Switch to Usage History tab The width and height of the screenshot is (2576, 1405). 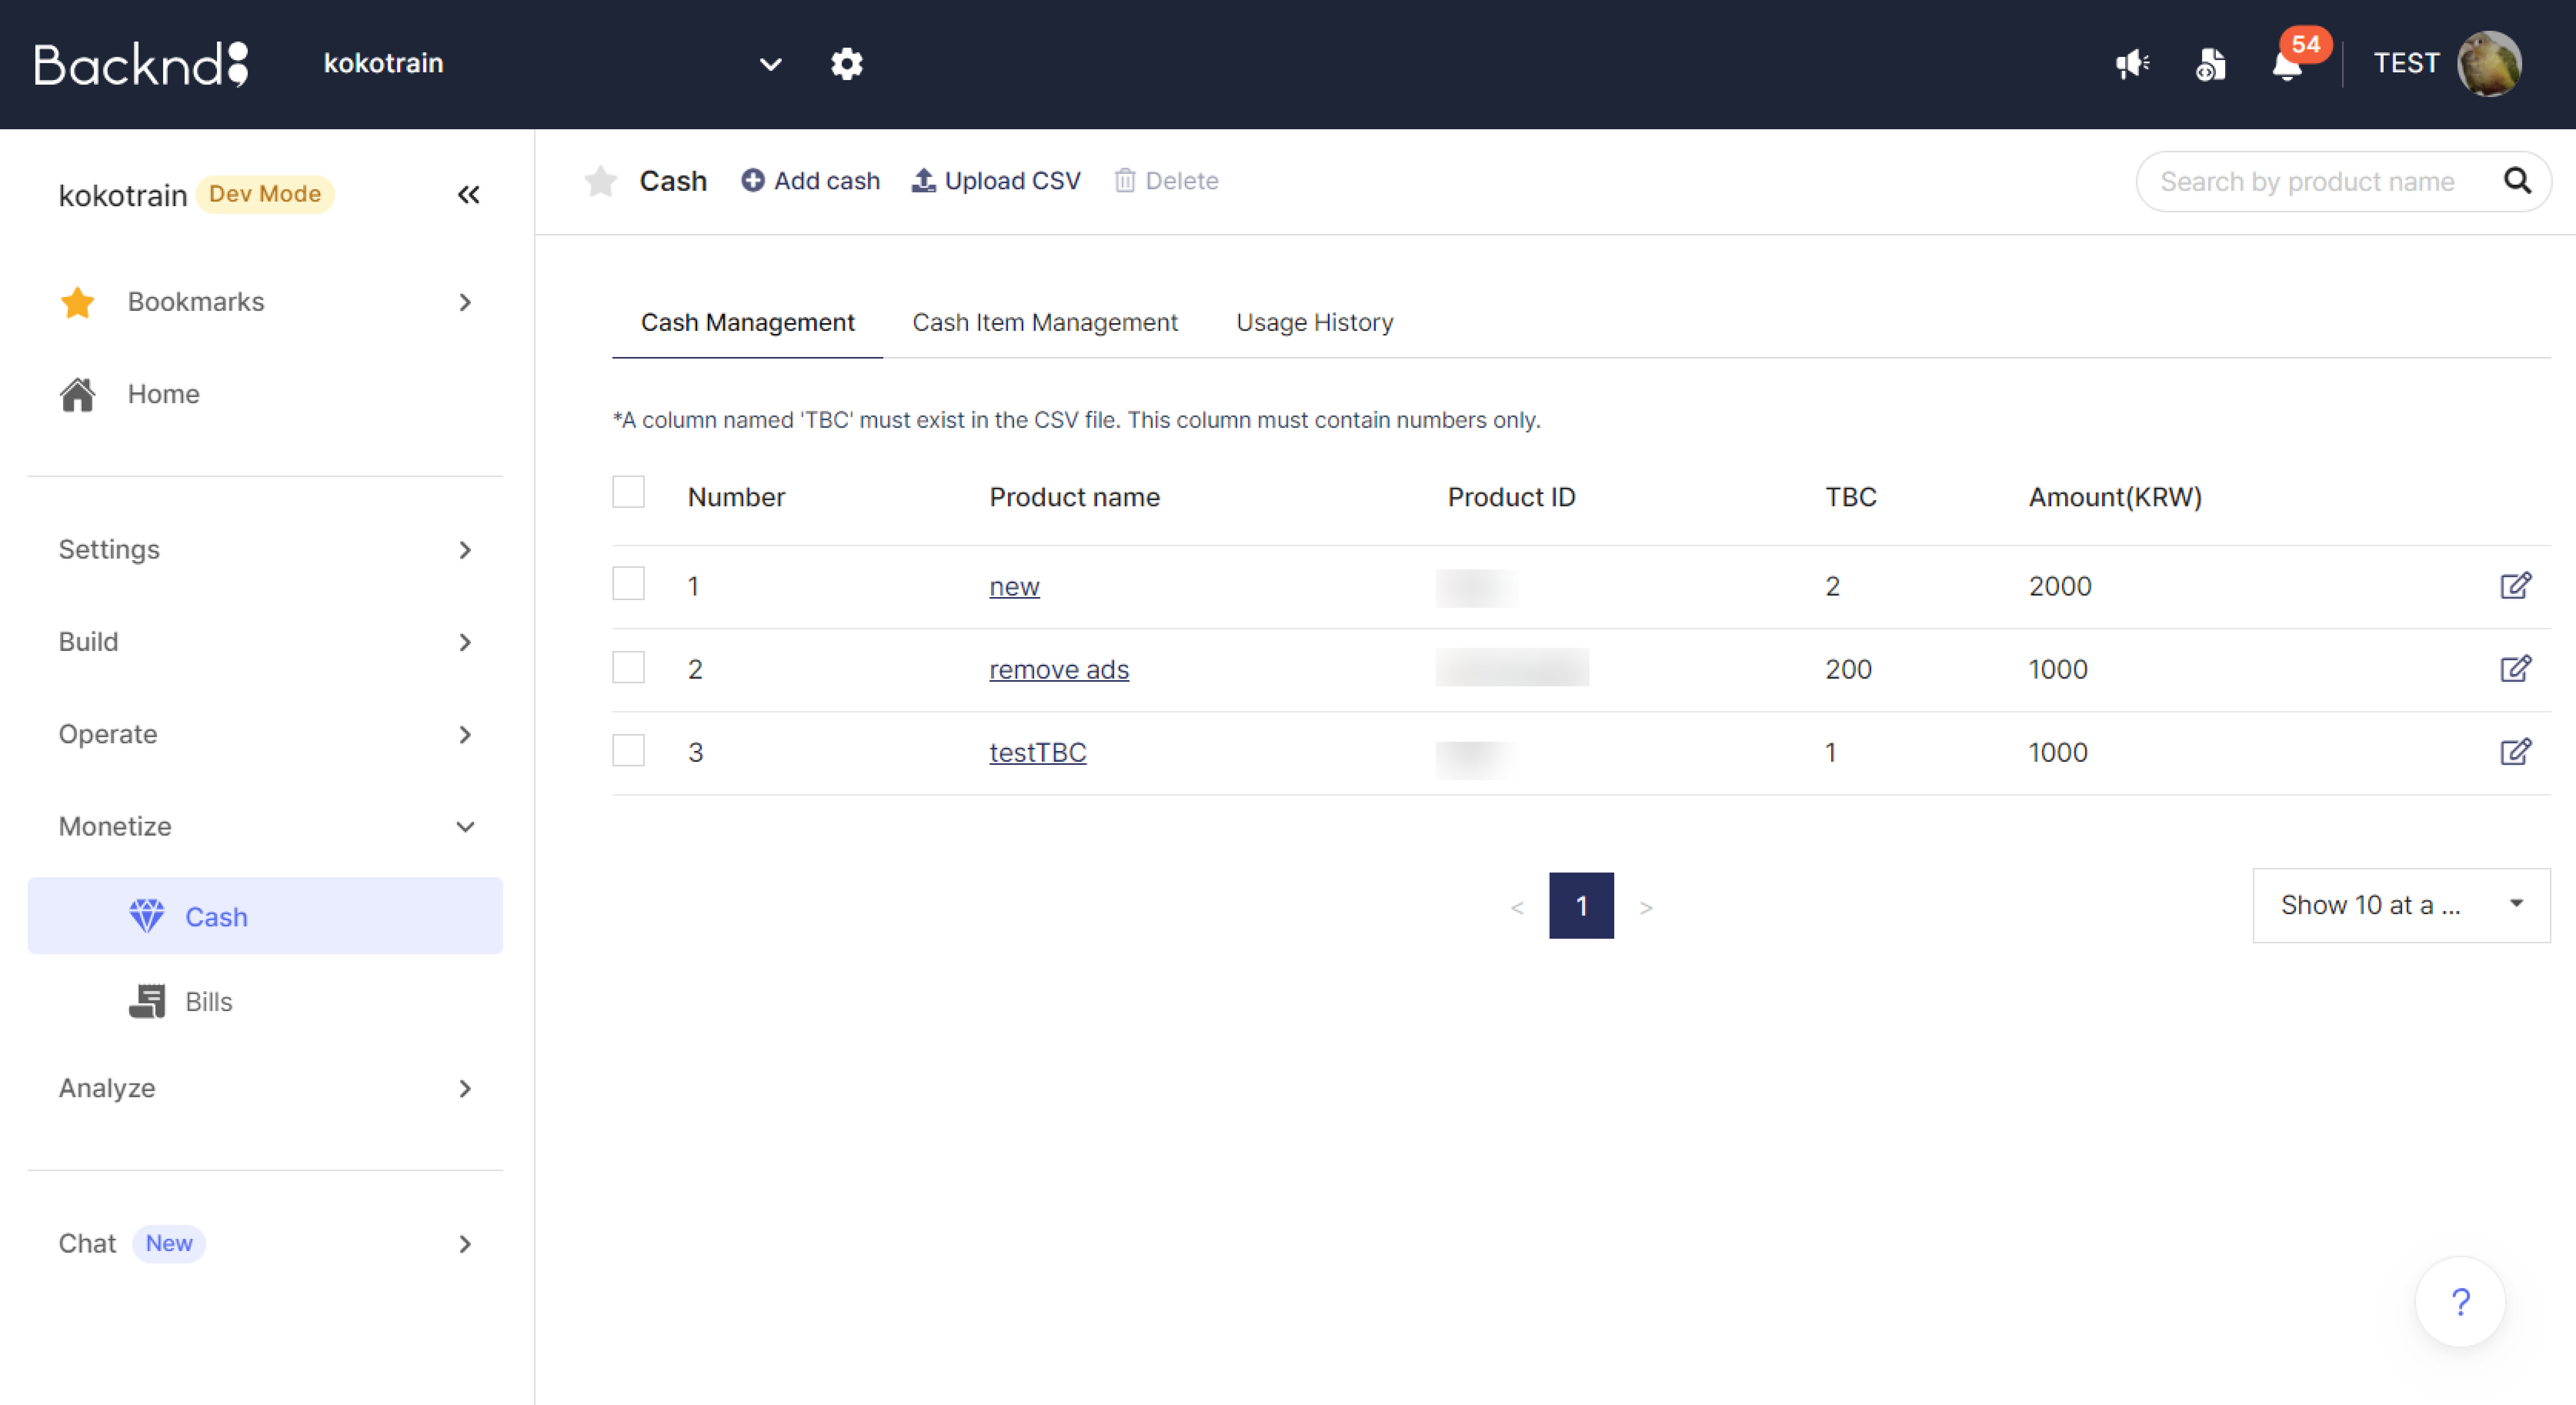click(1314, 323)
